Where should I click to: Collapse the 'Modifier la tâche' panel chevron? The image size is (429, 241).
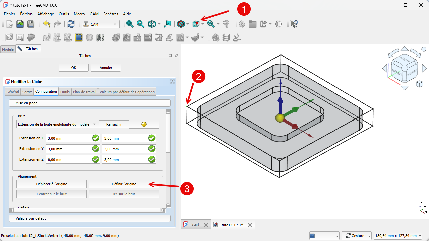tap(172, 81)
